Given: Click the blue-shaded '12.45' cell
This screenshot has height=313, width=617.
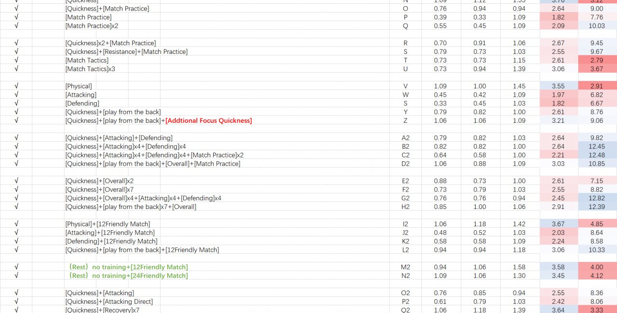Looking at the screenshot, I should [x=597, y=146].
